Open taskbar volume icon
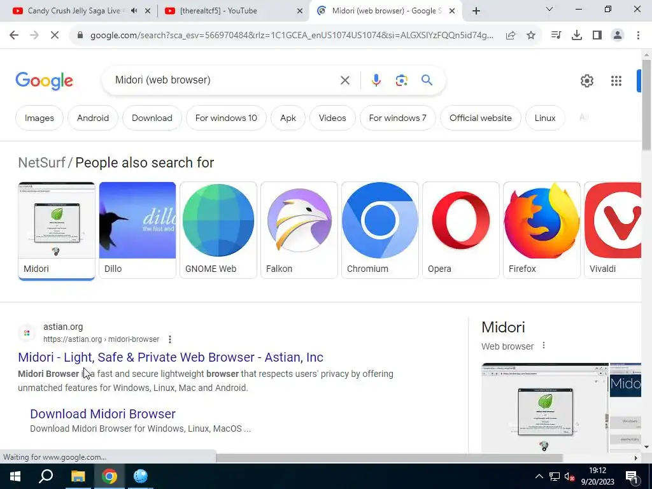The width and height of the screenshot is (652, 489). (569, 476)
